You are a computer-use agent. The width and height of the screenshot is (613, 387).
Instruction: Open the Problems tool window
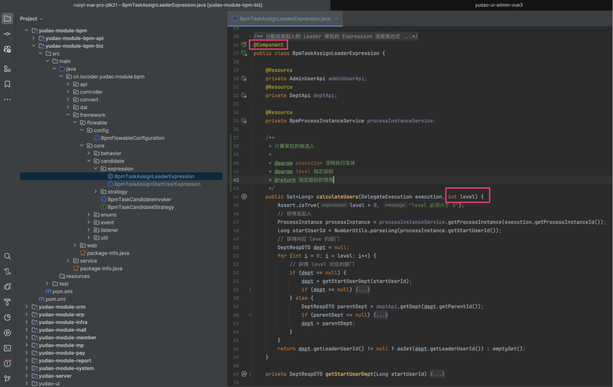point(7,364)
